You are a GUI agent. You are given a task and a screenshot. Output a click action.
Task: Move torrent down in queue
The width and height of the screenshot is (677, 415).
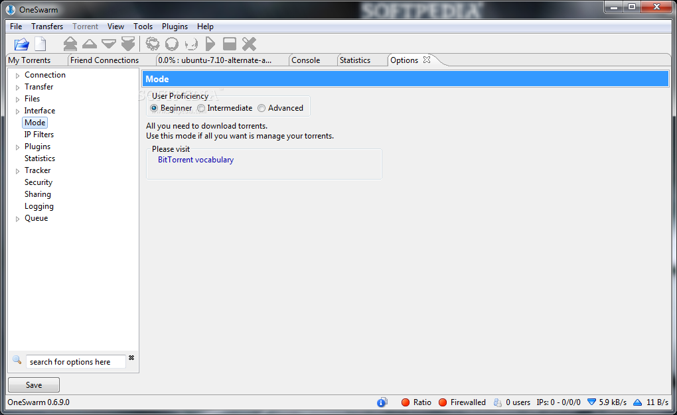[109, 44]
